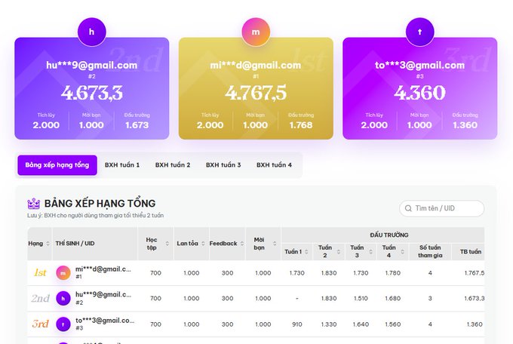Viewport: 513px width, 344px height.
Task: Open the mi***d@gmail.com first-place gold card
Action: click(x=256, y=88)
